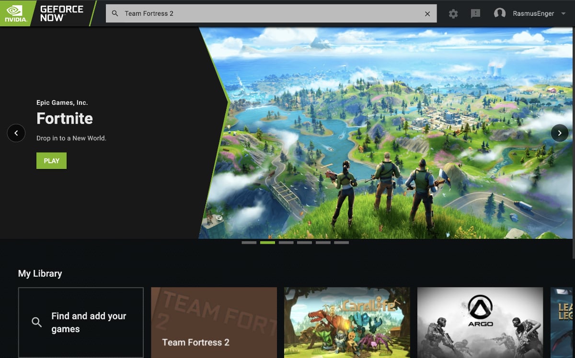
Task: Open the ARGO game tile
Action: (x=480, y=323)
